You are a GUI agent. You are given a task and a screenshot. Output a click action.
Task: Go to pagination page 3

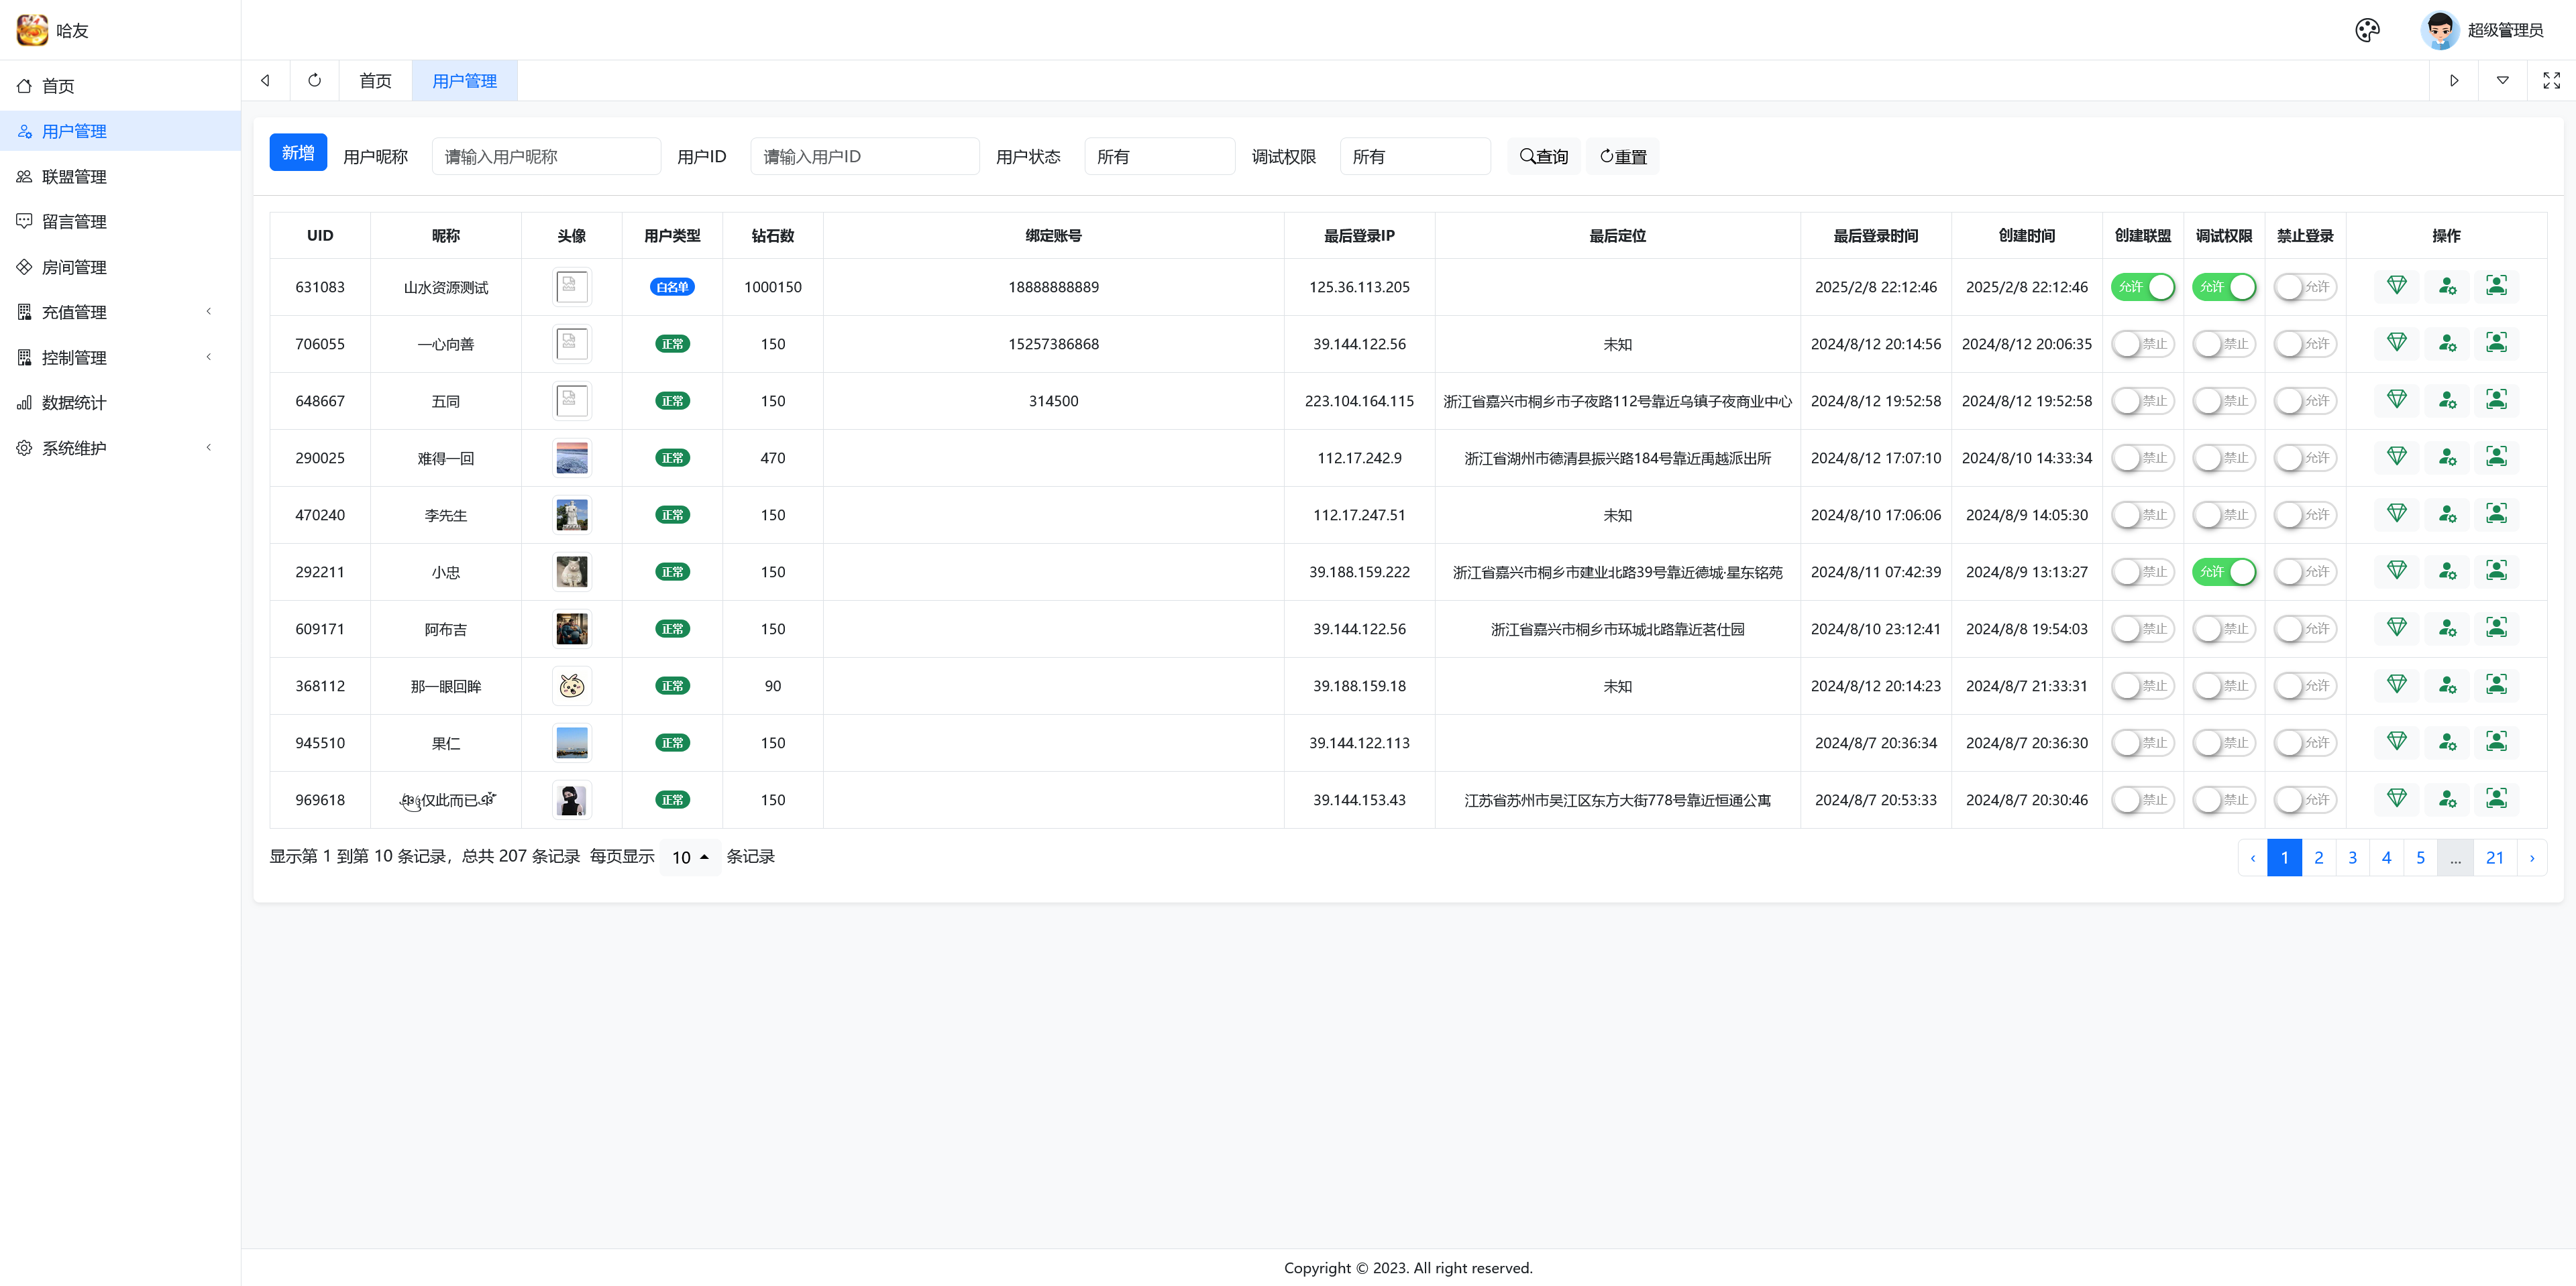[2352, 858]
